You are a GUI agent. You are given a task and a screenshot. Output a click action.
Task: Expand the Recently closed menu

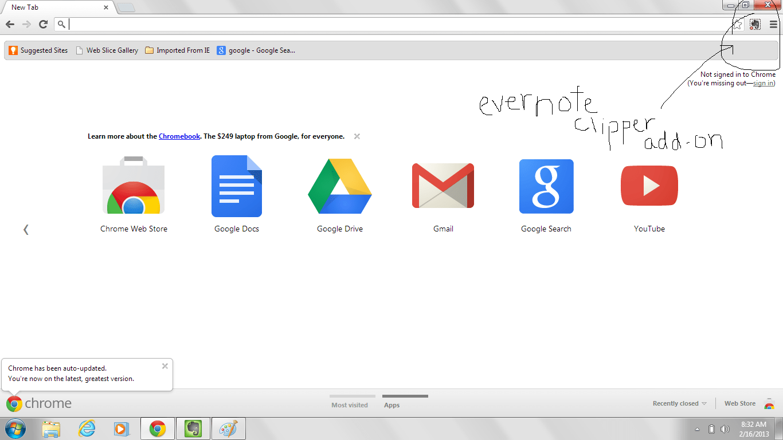click(680, 403)
